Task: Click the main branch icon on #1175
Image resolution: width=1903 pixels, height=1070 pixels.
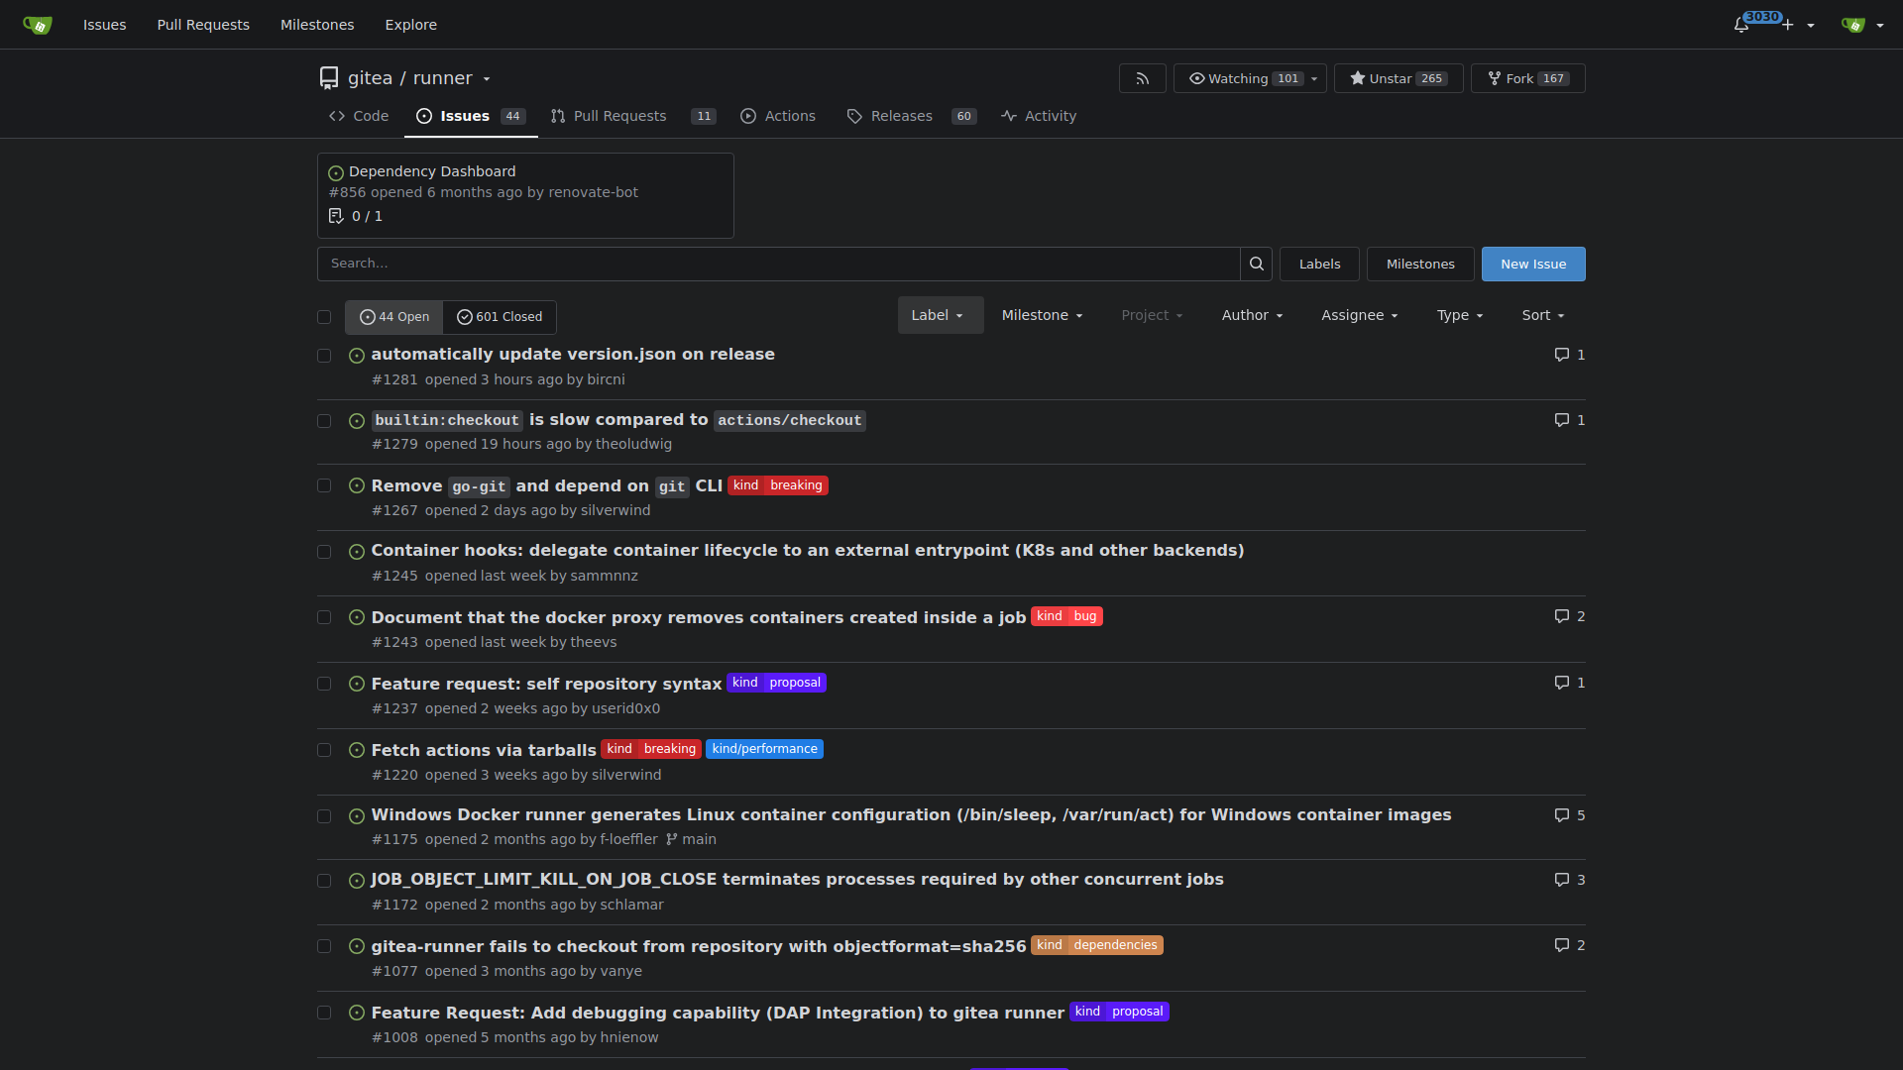Action: 672,839
